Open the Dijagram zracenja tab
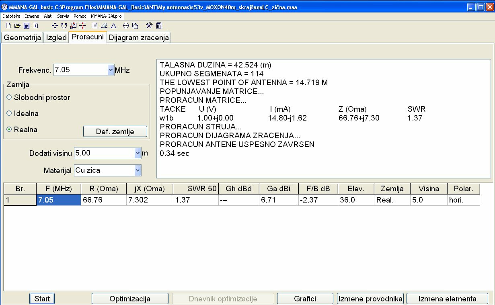The height and width of the screenshot is (305, 495). click(x=139, y=38)
